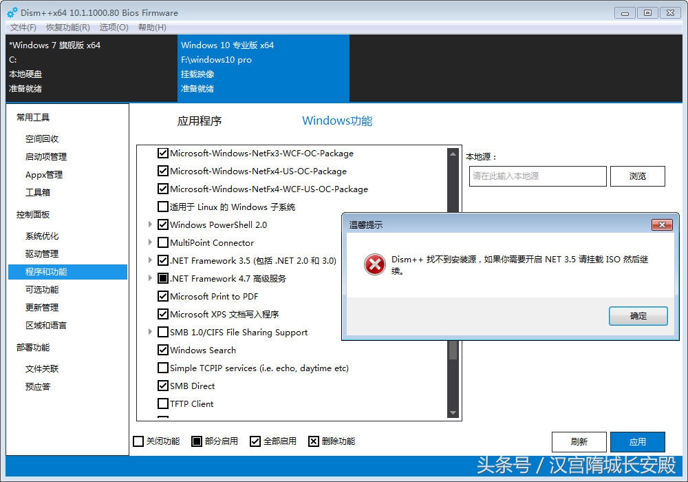Open 工具箱 in the sidebar
The height and width of the screenshot is (482, 688).
pos(38,192)
